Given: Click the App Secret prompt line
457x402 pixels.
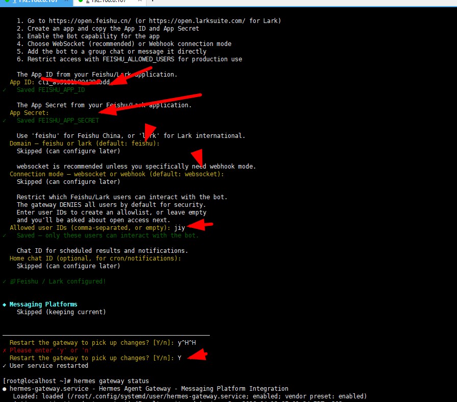Looking at the screenshot, I should point(29,113).
